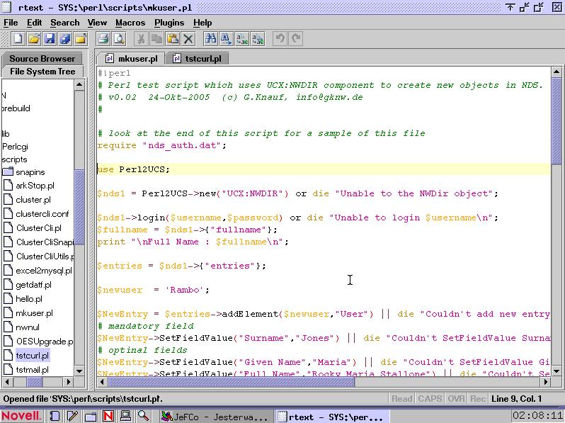Viewport: 565px width, 423px height.
Task: Click the Novell start button
Action: tap(21, 416)
